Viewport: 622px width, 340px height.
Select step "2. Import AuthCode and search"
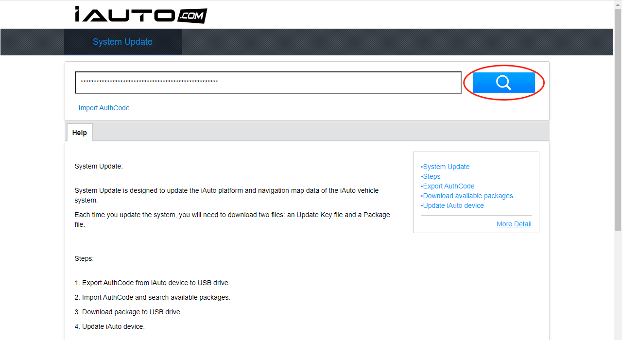153,297
